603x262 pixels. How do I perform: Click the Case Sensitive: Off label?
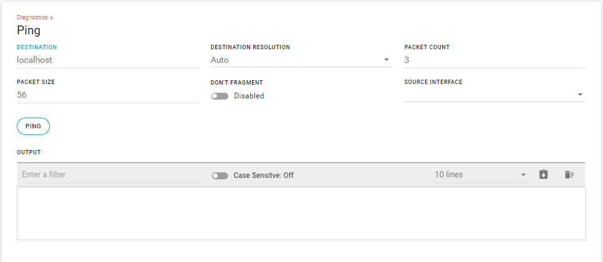(x=263, y=175)
